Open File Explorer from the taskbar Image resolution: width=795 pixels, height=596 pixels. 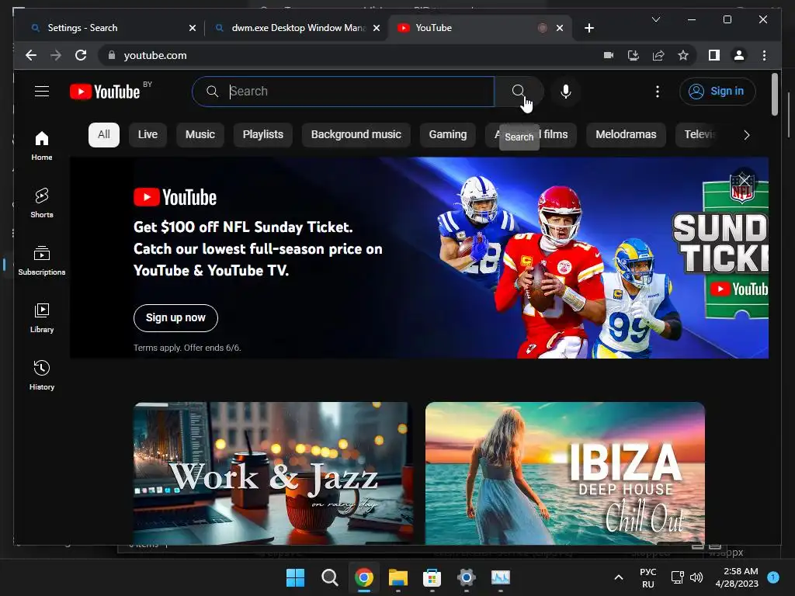(x=398, y=577)
